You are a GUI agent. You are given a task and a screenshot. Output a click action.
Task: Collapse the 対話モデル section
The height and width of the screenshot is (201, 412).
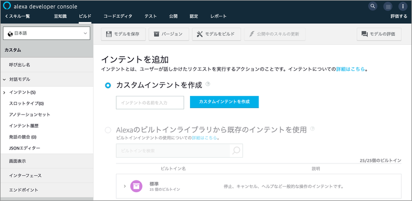5,79
